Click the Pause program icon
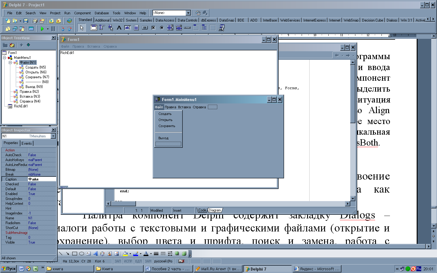Viewport: 437px width, 273px height. pos(53,29)
